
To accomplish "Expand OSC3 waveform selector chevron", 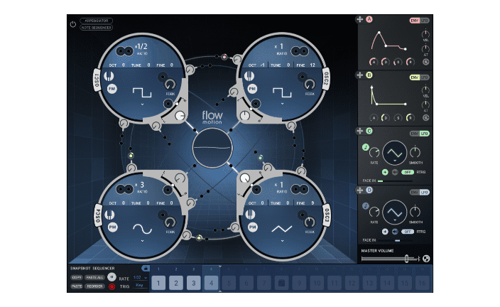I will point(282,241).
